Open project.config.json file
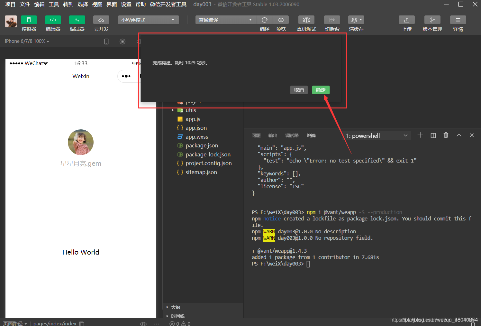481x326 pixels. pyautogui.click(x=208, y=163)
